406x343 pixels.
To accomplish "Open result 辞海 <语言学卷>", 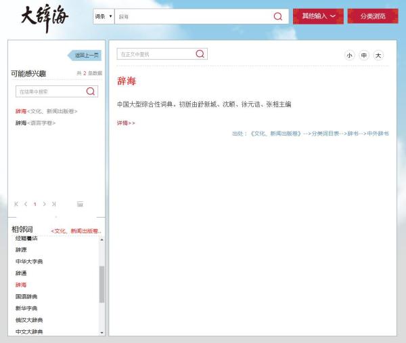I will [x=35, y=123].
